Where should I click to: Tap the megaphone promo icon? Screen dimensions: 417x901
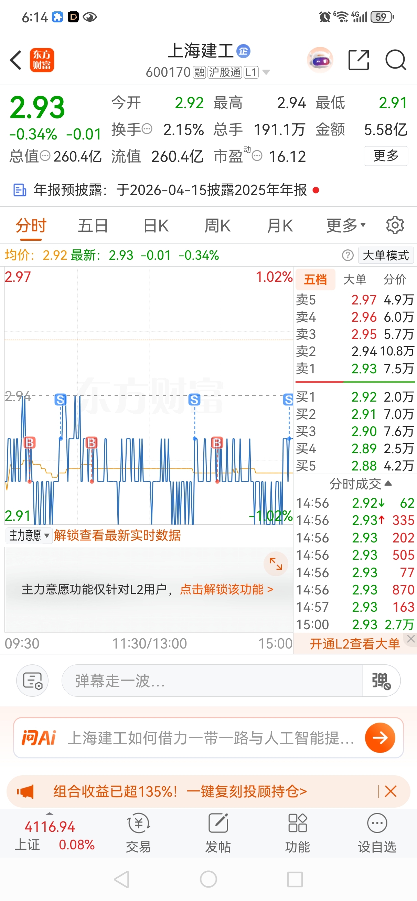[25, 791]
